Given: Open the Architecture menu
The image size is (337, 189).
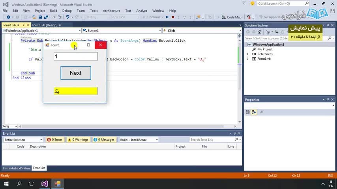Looking at the screenshot, I should [111, 11].
